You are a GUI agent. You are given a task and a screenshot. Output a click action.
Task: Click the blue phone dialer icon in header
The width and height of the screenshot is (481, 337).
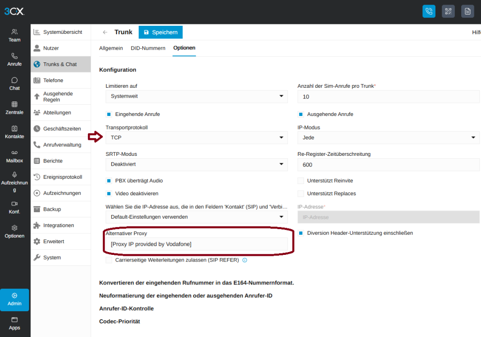(429, 11)
